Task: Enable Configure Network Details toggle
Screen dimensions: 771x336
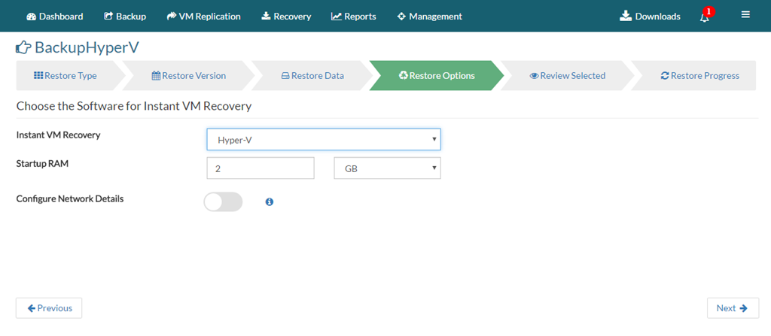Action: coord(223,202)
